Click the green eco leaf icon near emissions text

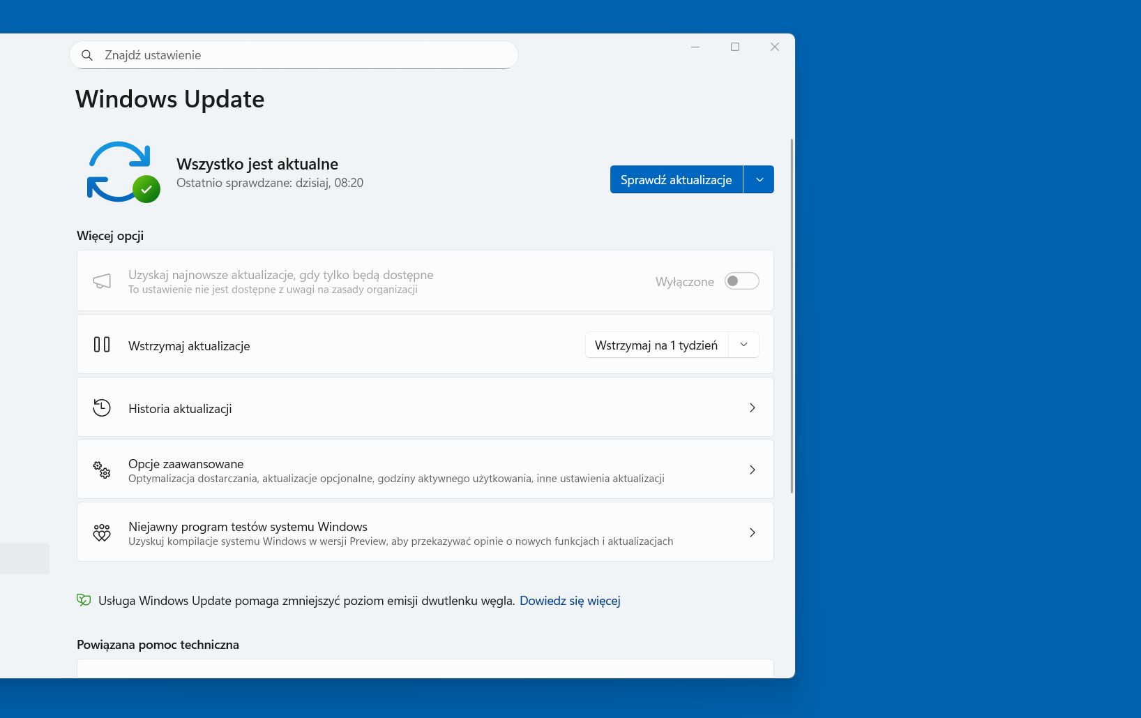tap(83, 599)
